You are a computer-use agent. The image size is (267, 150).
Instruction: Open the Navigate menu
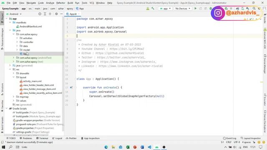point(31,3)
